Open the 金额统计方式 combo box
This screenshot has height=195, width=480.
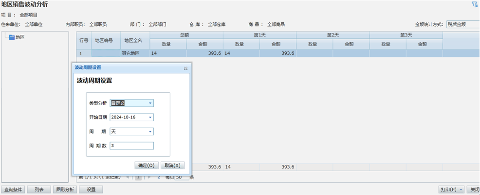[x=462, y=24]
